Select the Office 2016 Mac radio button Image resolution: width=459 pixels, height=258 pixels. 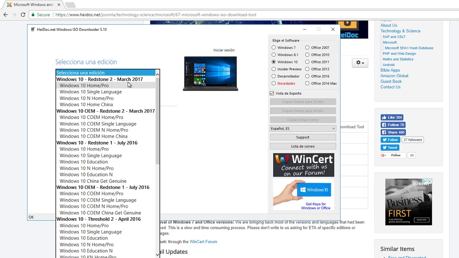click(x=307, y=83)
